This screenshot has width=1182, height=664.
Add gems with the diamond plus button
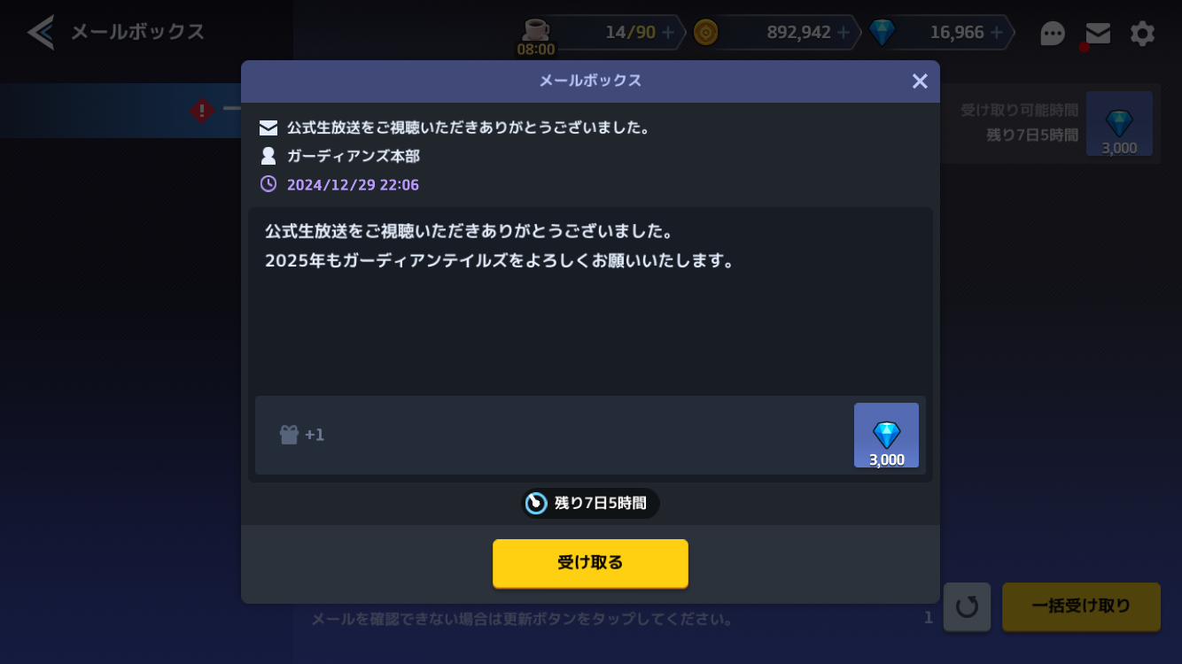click(x=997, y=33)
